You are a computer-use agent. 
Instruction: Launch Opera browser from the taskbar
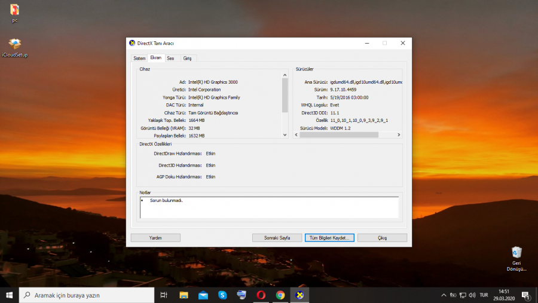pos(261,295)
